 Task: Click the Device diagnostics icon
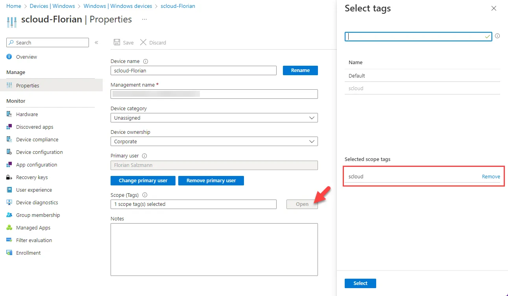coord(9,202)
